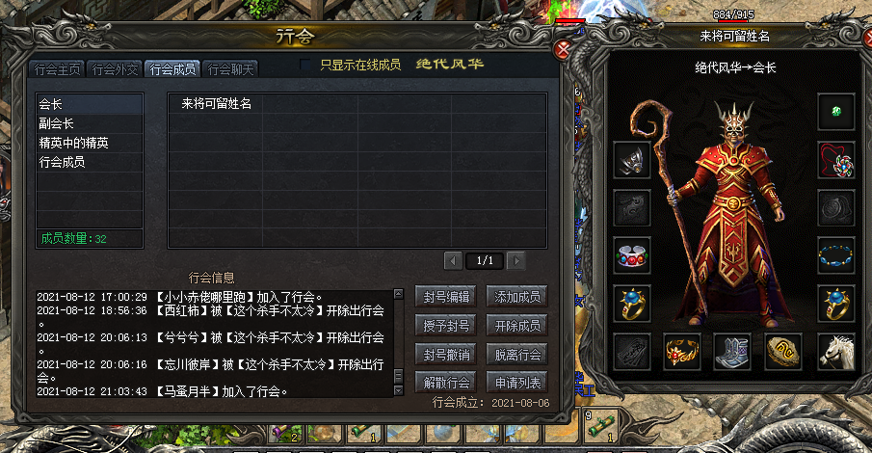872x453 pixels.
Task: Toggle 只显示在线成员 checkbox
Action: click(305, 65)
